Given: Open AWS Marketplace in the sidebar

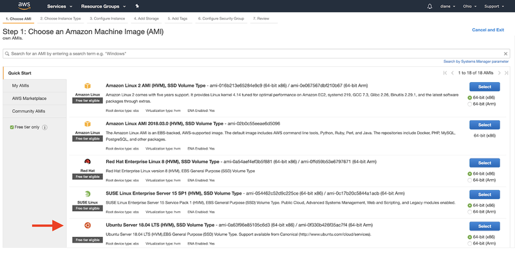Looking at the screenshot, I should (x=35, y=99).
